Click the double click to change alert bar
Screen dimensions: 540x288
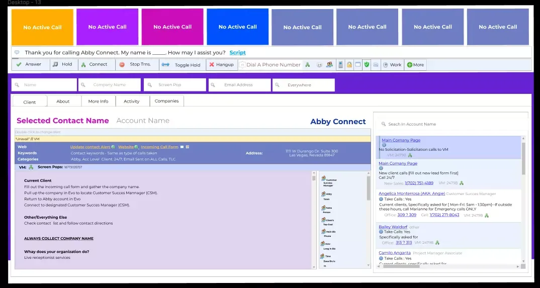point(193,132)
